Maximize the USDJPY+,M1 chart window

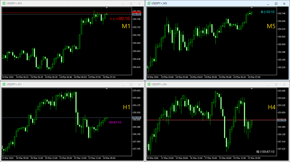tap(131, 3)
